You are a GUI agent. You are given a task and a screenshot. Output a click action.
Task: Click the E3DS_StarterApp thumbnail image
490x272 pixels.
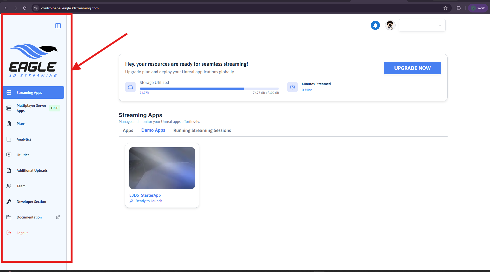click(x=162, y=168)
